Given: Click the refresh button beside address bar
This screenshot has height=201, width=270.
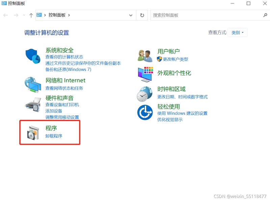Looking at the screenshot, I should pos(142,15).
